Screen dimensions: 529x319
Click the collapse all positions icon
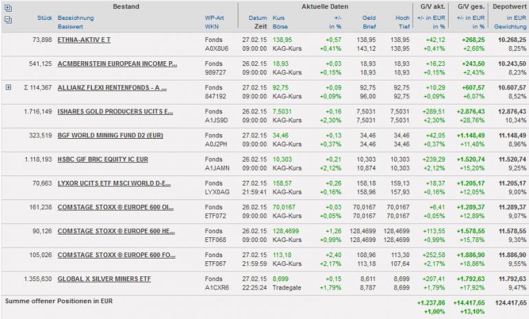point(8,19)
